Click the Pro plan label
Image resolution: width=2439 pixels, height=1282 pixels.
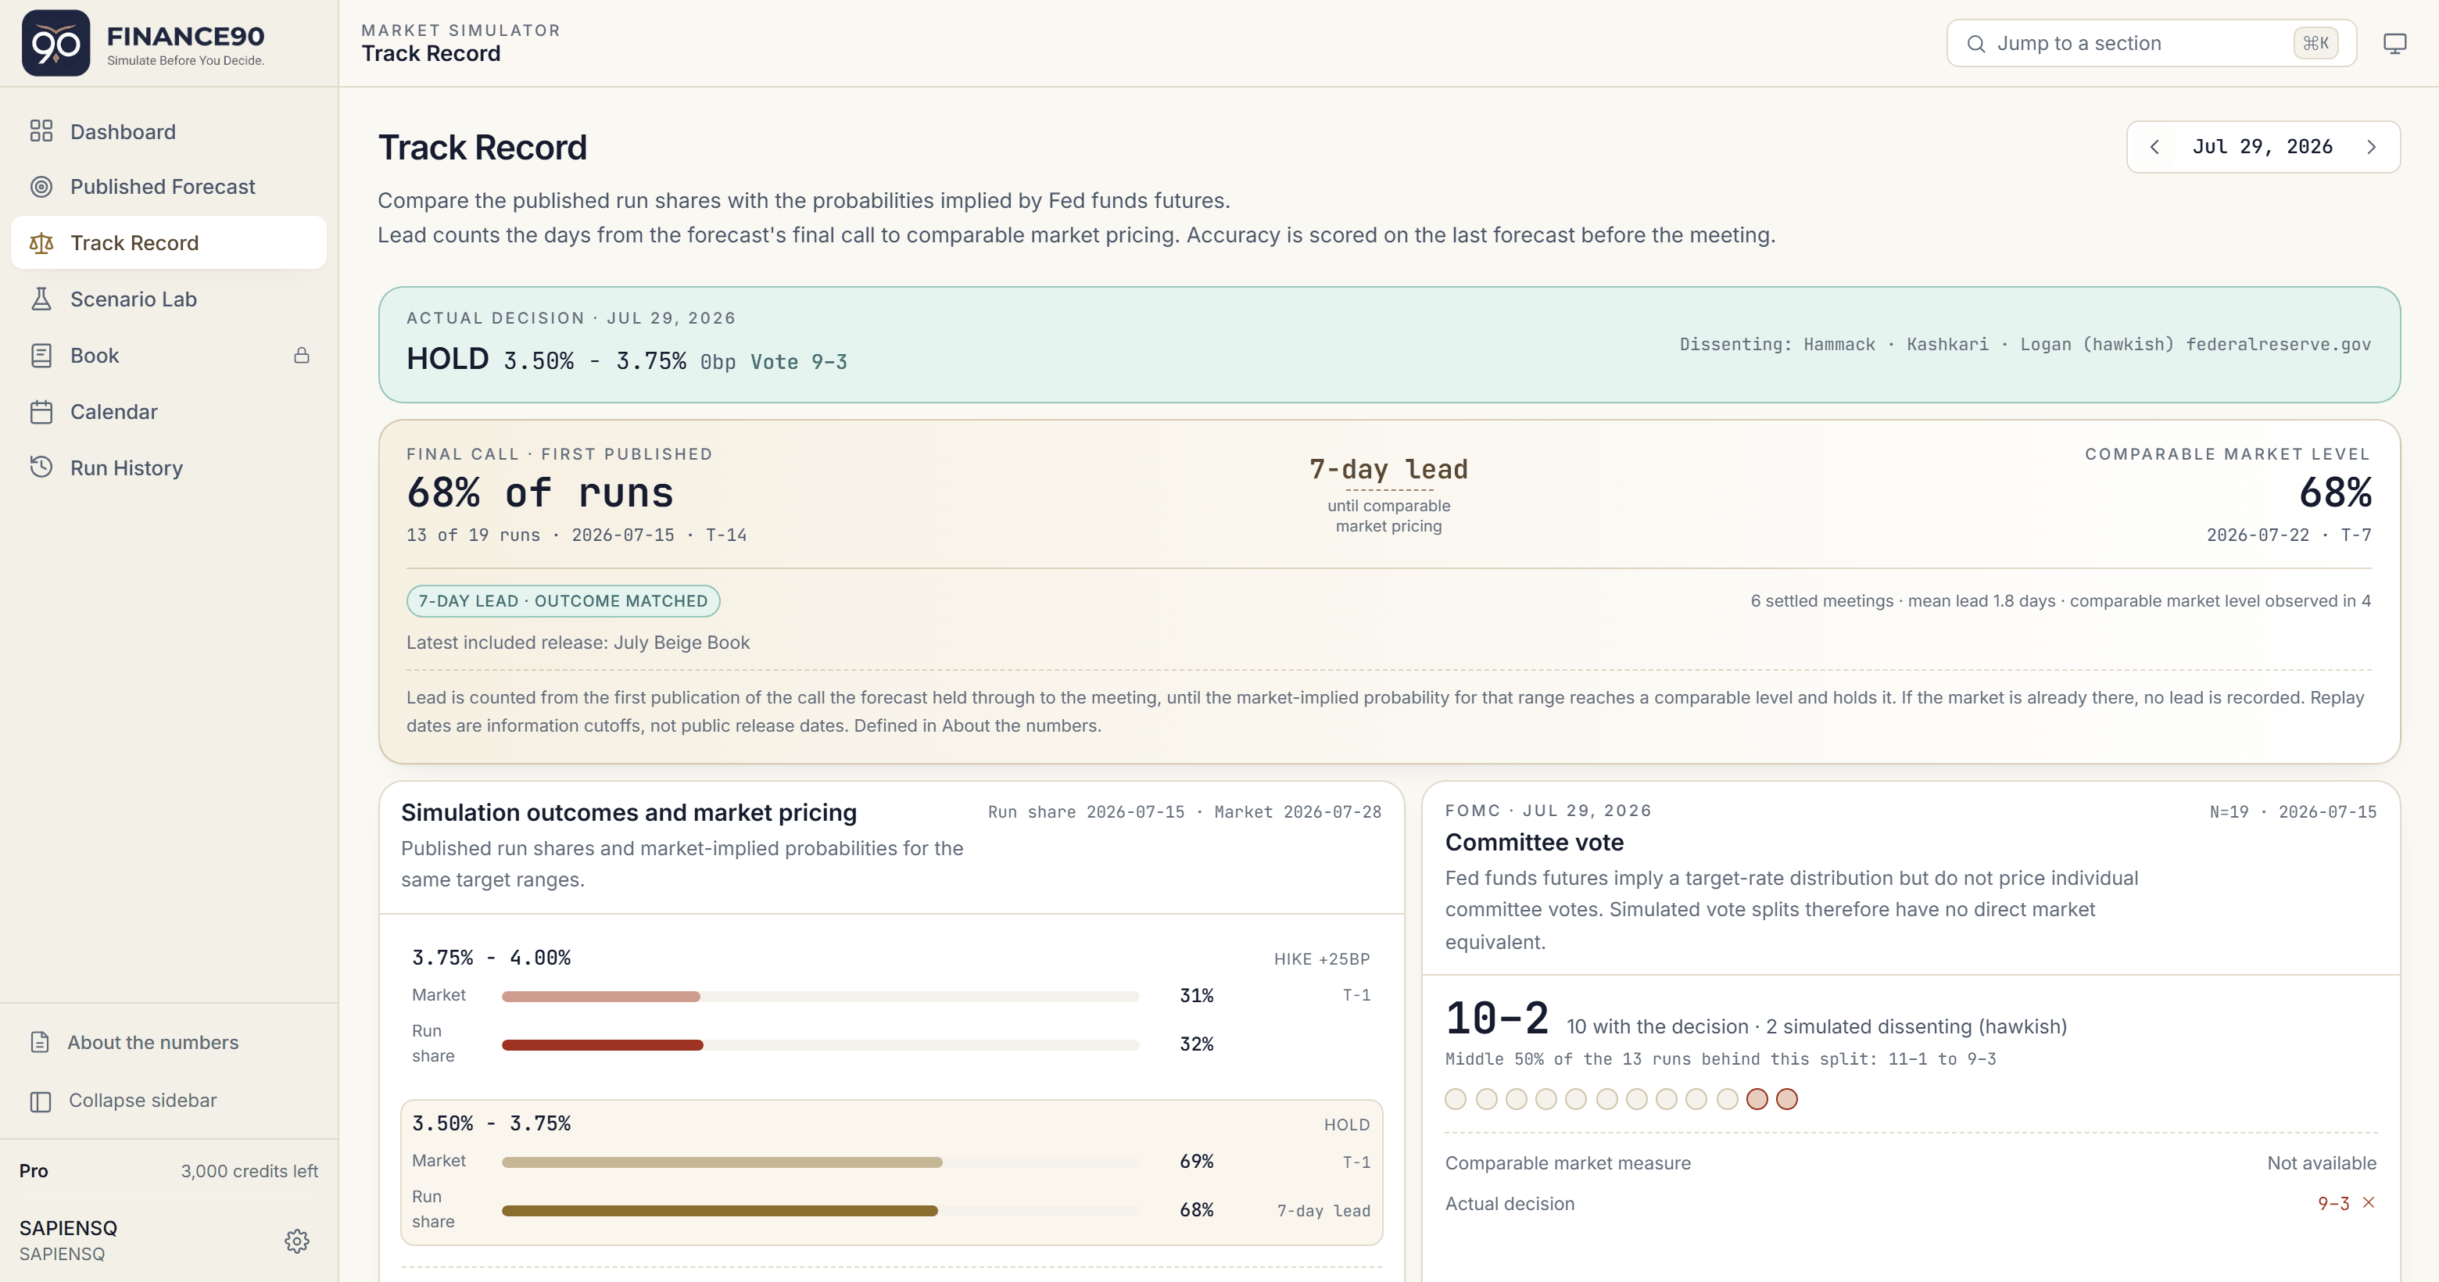click(33, 1171)
